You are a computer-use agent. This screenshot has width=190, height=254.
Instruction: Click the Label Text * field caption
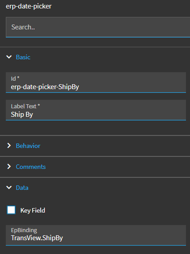pos(25,106)
